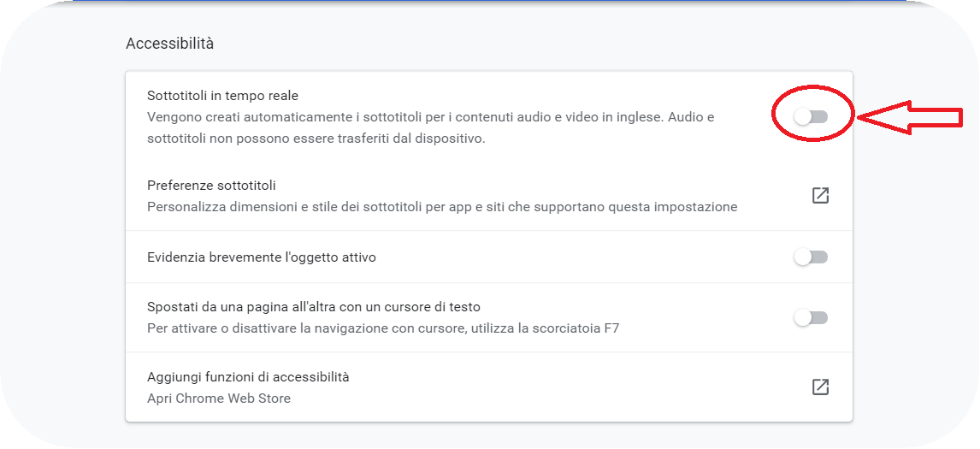The height and width of the screenshot is (449, 980).
Task: Click the scorciatoia F7 text
Action: pyautogui.click(x=579, y=328)
